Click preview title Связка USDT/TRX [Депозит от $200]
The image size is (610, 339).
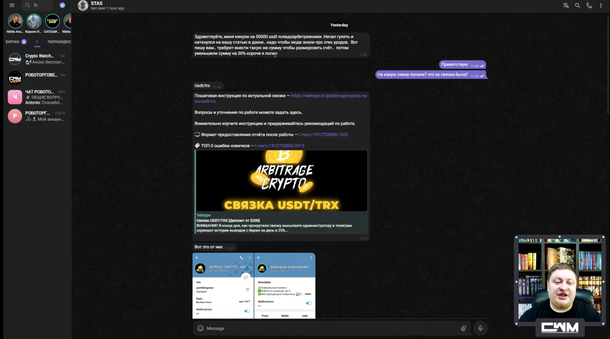[228, 220]
